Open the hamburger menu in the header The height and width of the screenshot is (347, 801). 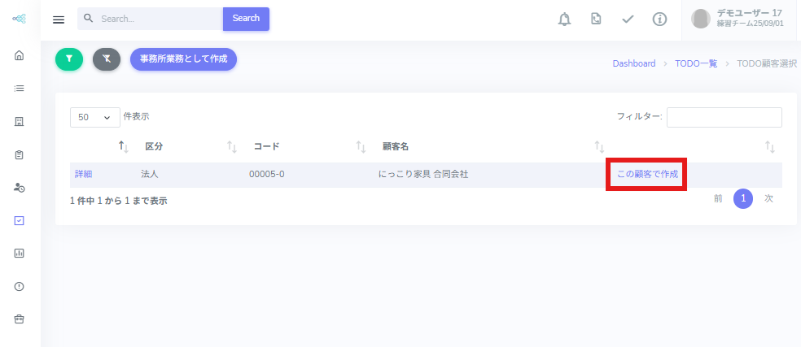[x=59, y=20]
